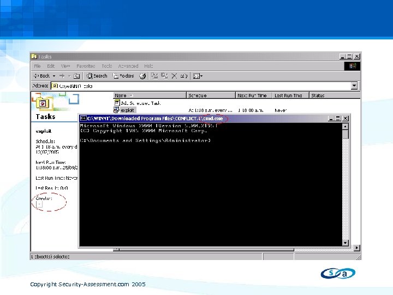The image size is (393, 295).
Task: Minimize the cmd.exe window
Action: click(x=331, y=119)
